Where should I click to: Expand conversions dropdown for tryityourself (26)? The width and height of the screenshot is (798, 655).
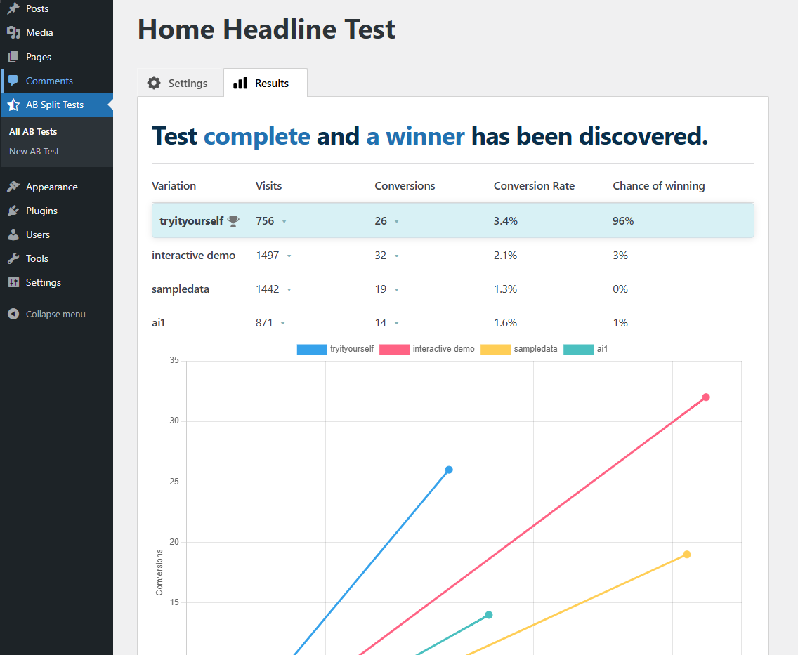[396, 222]
